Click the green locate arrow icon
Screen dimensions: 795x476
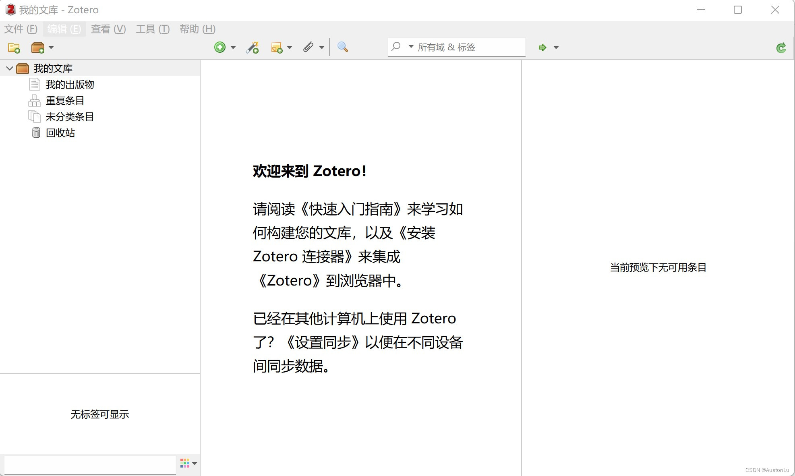pos(542,48)
